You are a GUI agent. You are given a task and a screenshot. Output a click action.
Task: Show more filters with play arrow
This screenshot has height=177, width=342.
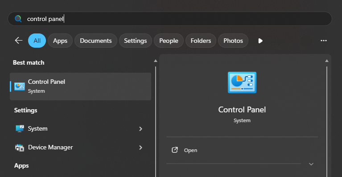(x=260, y=41)
